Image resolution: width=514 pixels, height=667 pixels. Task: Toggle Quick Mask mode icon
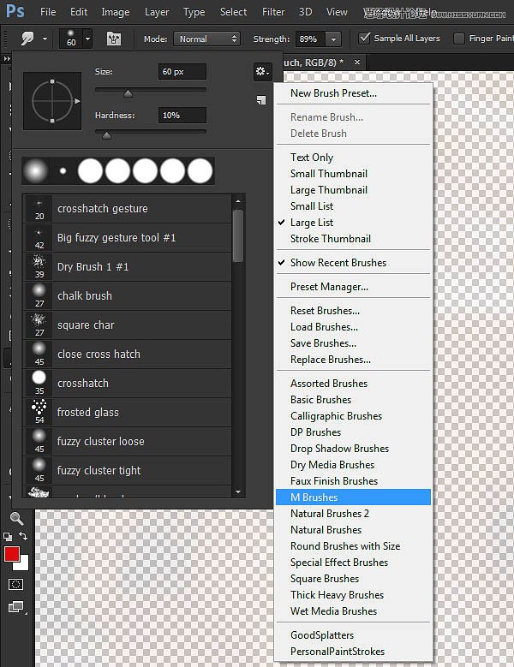click(16, 585)
